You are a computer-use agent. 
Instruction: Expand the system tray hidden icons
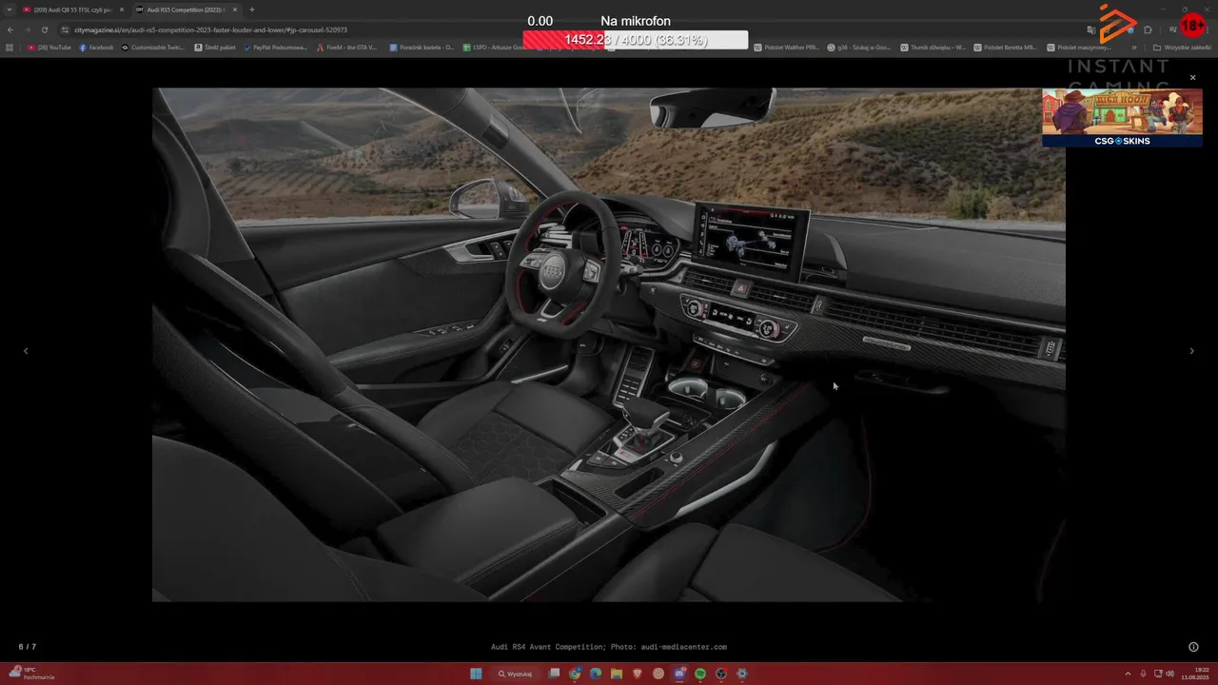click(1128, 674)
